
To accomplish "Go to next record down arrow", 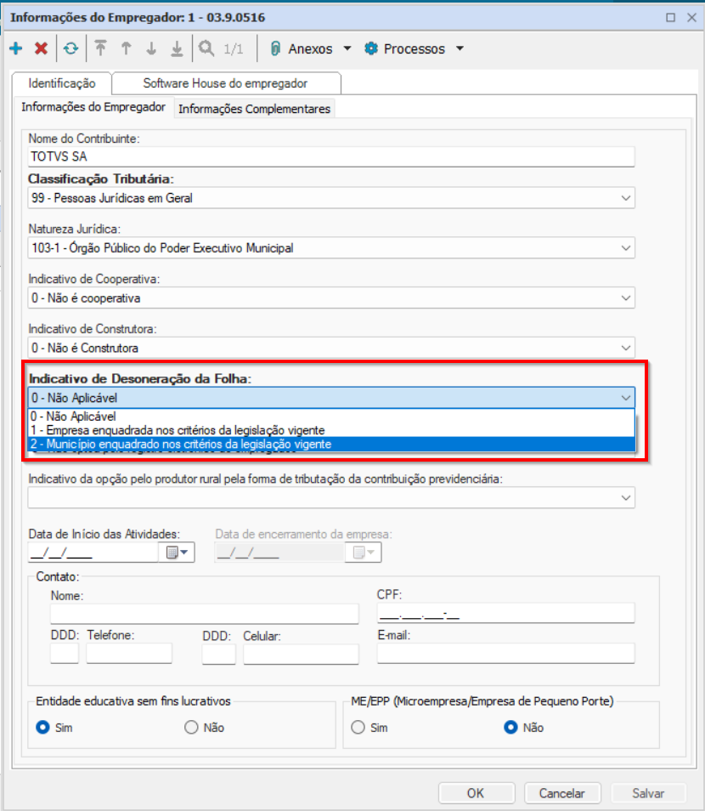I will (x=151, y=49).
